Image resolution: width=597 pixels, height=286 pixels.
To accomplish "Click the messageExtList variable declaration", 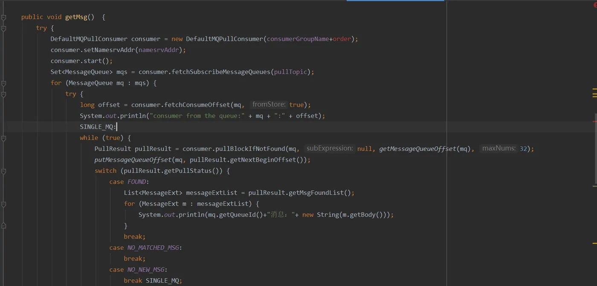I will tap(212, 193).
